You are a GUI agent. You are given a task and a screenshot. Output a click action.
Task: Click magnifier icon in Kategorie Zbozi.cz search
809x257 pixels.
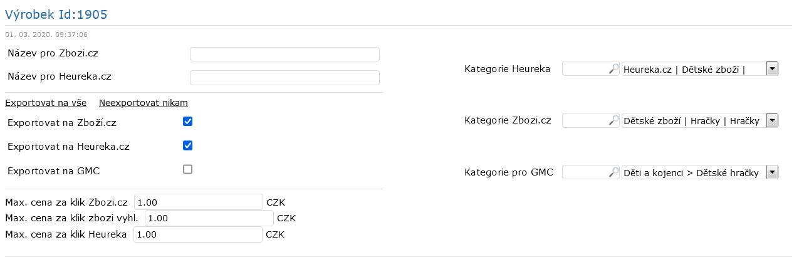(x=613, y=120)
